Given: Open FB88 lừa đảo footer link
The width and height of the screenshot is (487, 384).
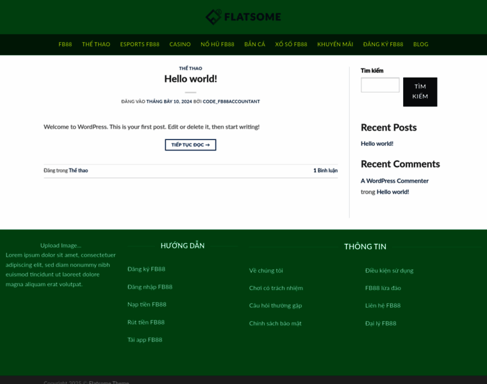Looking at the screenshot, I should (383, 288).
